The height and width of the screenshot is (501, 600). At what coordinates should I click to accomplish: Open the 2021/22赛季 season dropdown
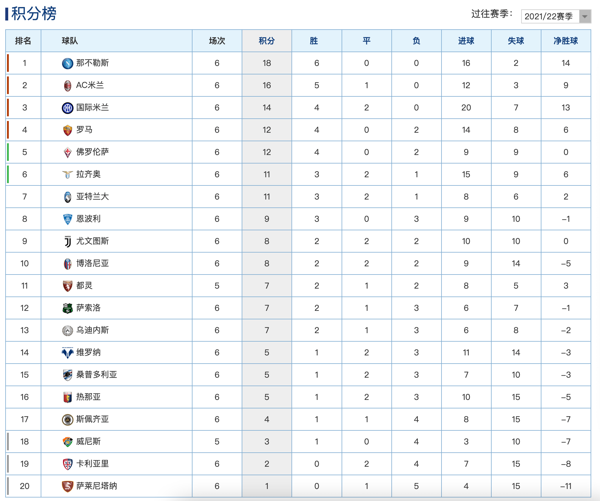pyautogui.click(x=556, y=16)
